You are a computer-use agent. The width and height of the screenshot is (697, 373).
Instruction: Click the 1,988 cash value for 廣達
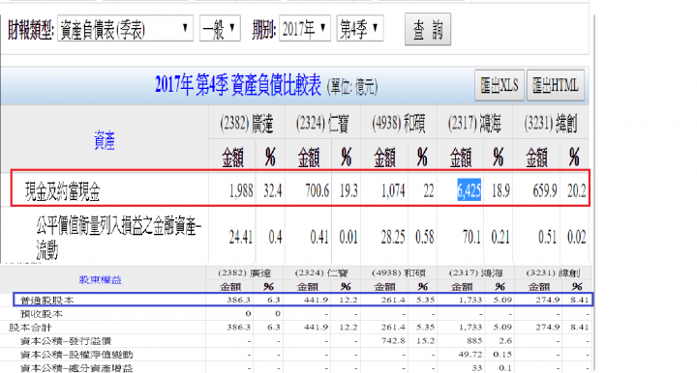(x=241, y=190)
